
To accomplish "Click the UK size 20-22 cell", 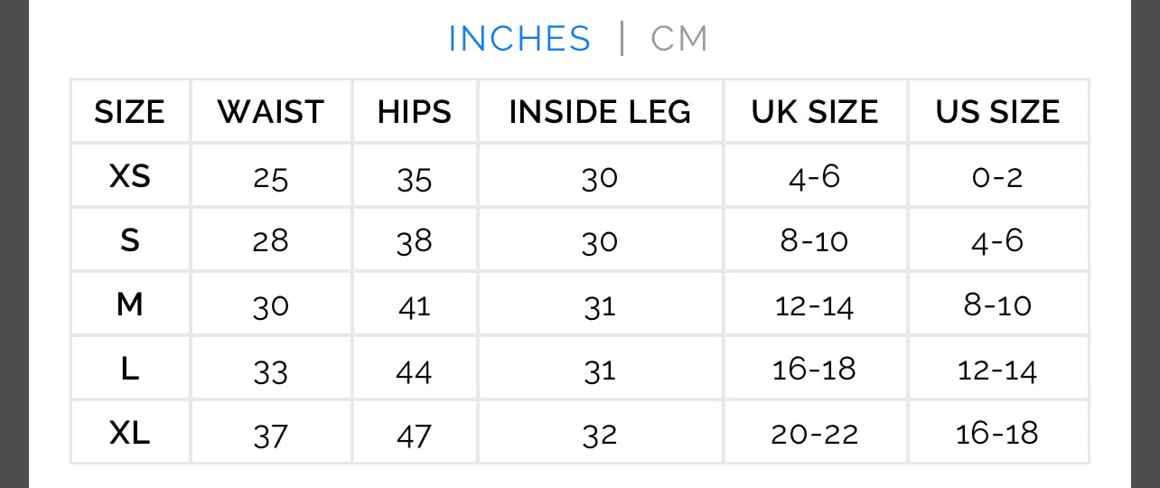I will [x=815, y=435].
